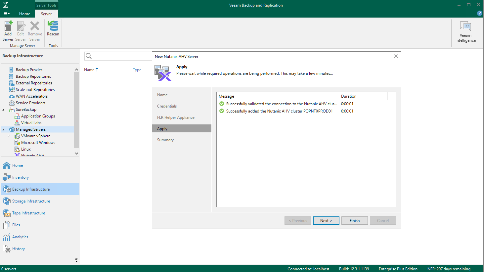Select Microsoft Windows tree node
484x272 pixels.
tap(38, 143)
